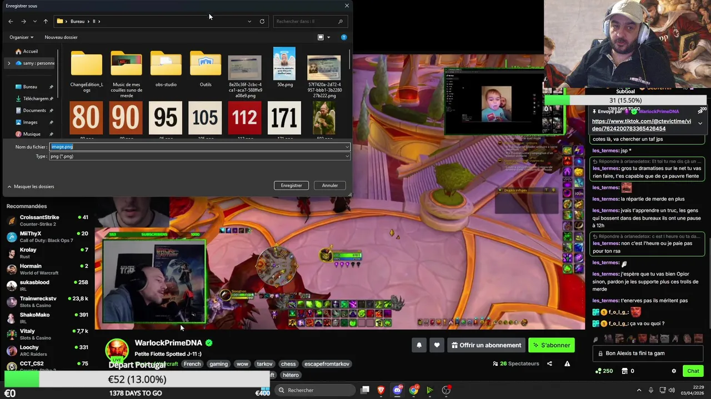Select Bureau in the navigation pane
Viewport: 711px width, 399px height.
tap(30, 86)
